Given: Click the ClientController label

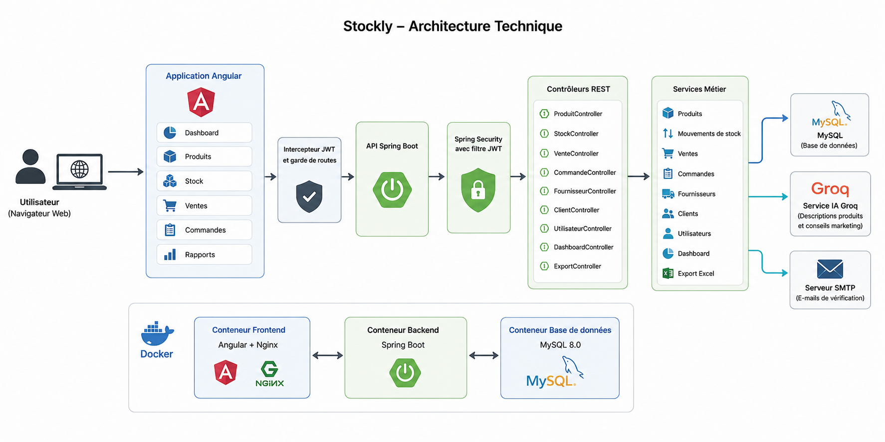Looking at the screenshot, I should click(577, 210).
